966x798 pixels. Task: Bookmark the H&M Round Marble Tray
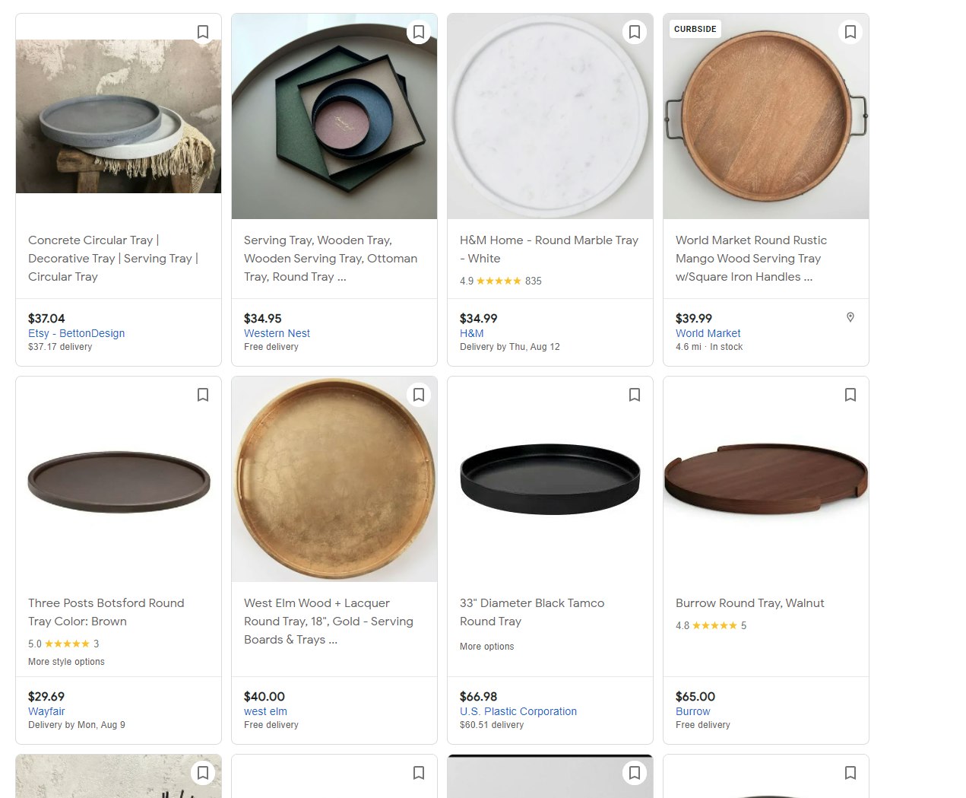[x=635, y=32]
